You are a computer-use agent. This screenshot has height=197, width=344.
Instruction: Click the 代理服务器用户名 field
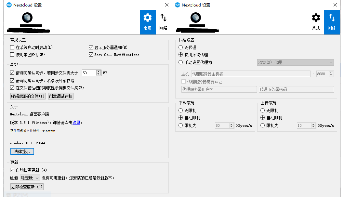pos(219,89)
